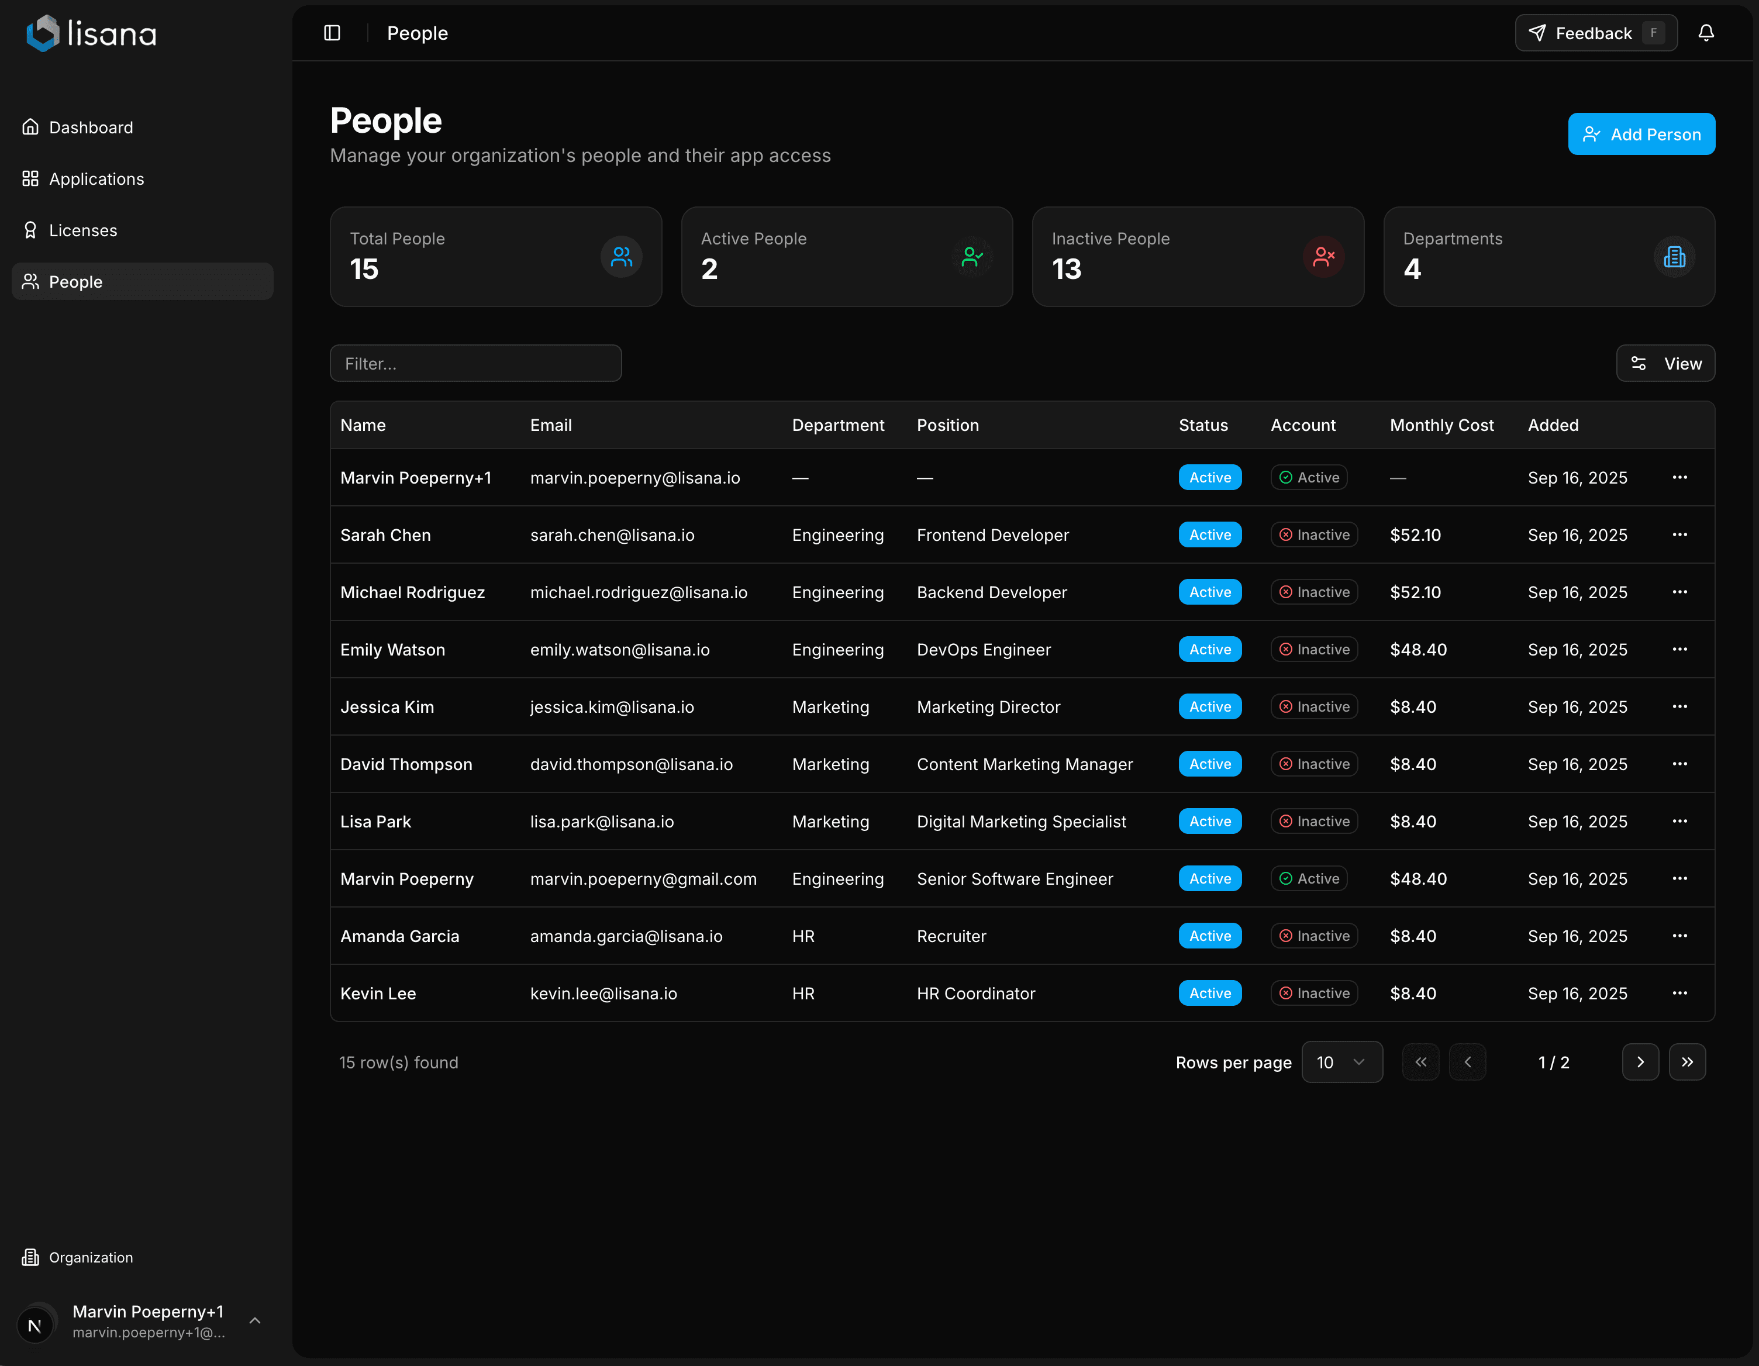Open the notifications bell
Screen dimensions: 1759x1366
1706,33
